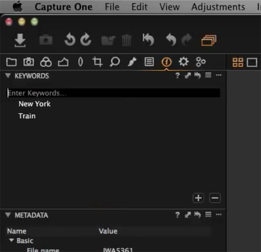Open the Capture One application menu
Viewport: 261px width, 252px height.
point(64,7)
